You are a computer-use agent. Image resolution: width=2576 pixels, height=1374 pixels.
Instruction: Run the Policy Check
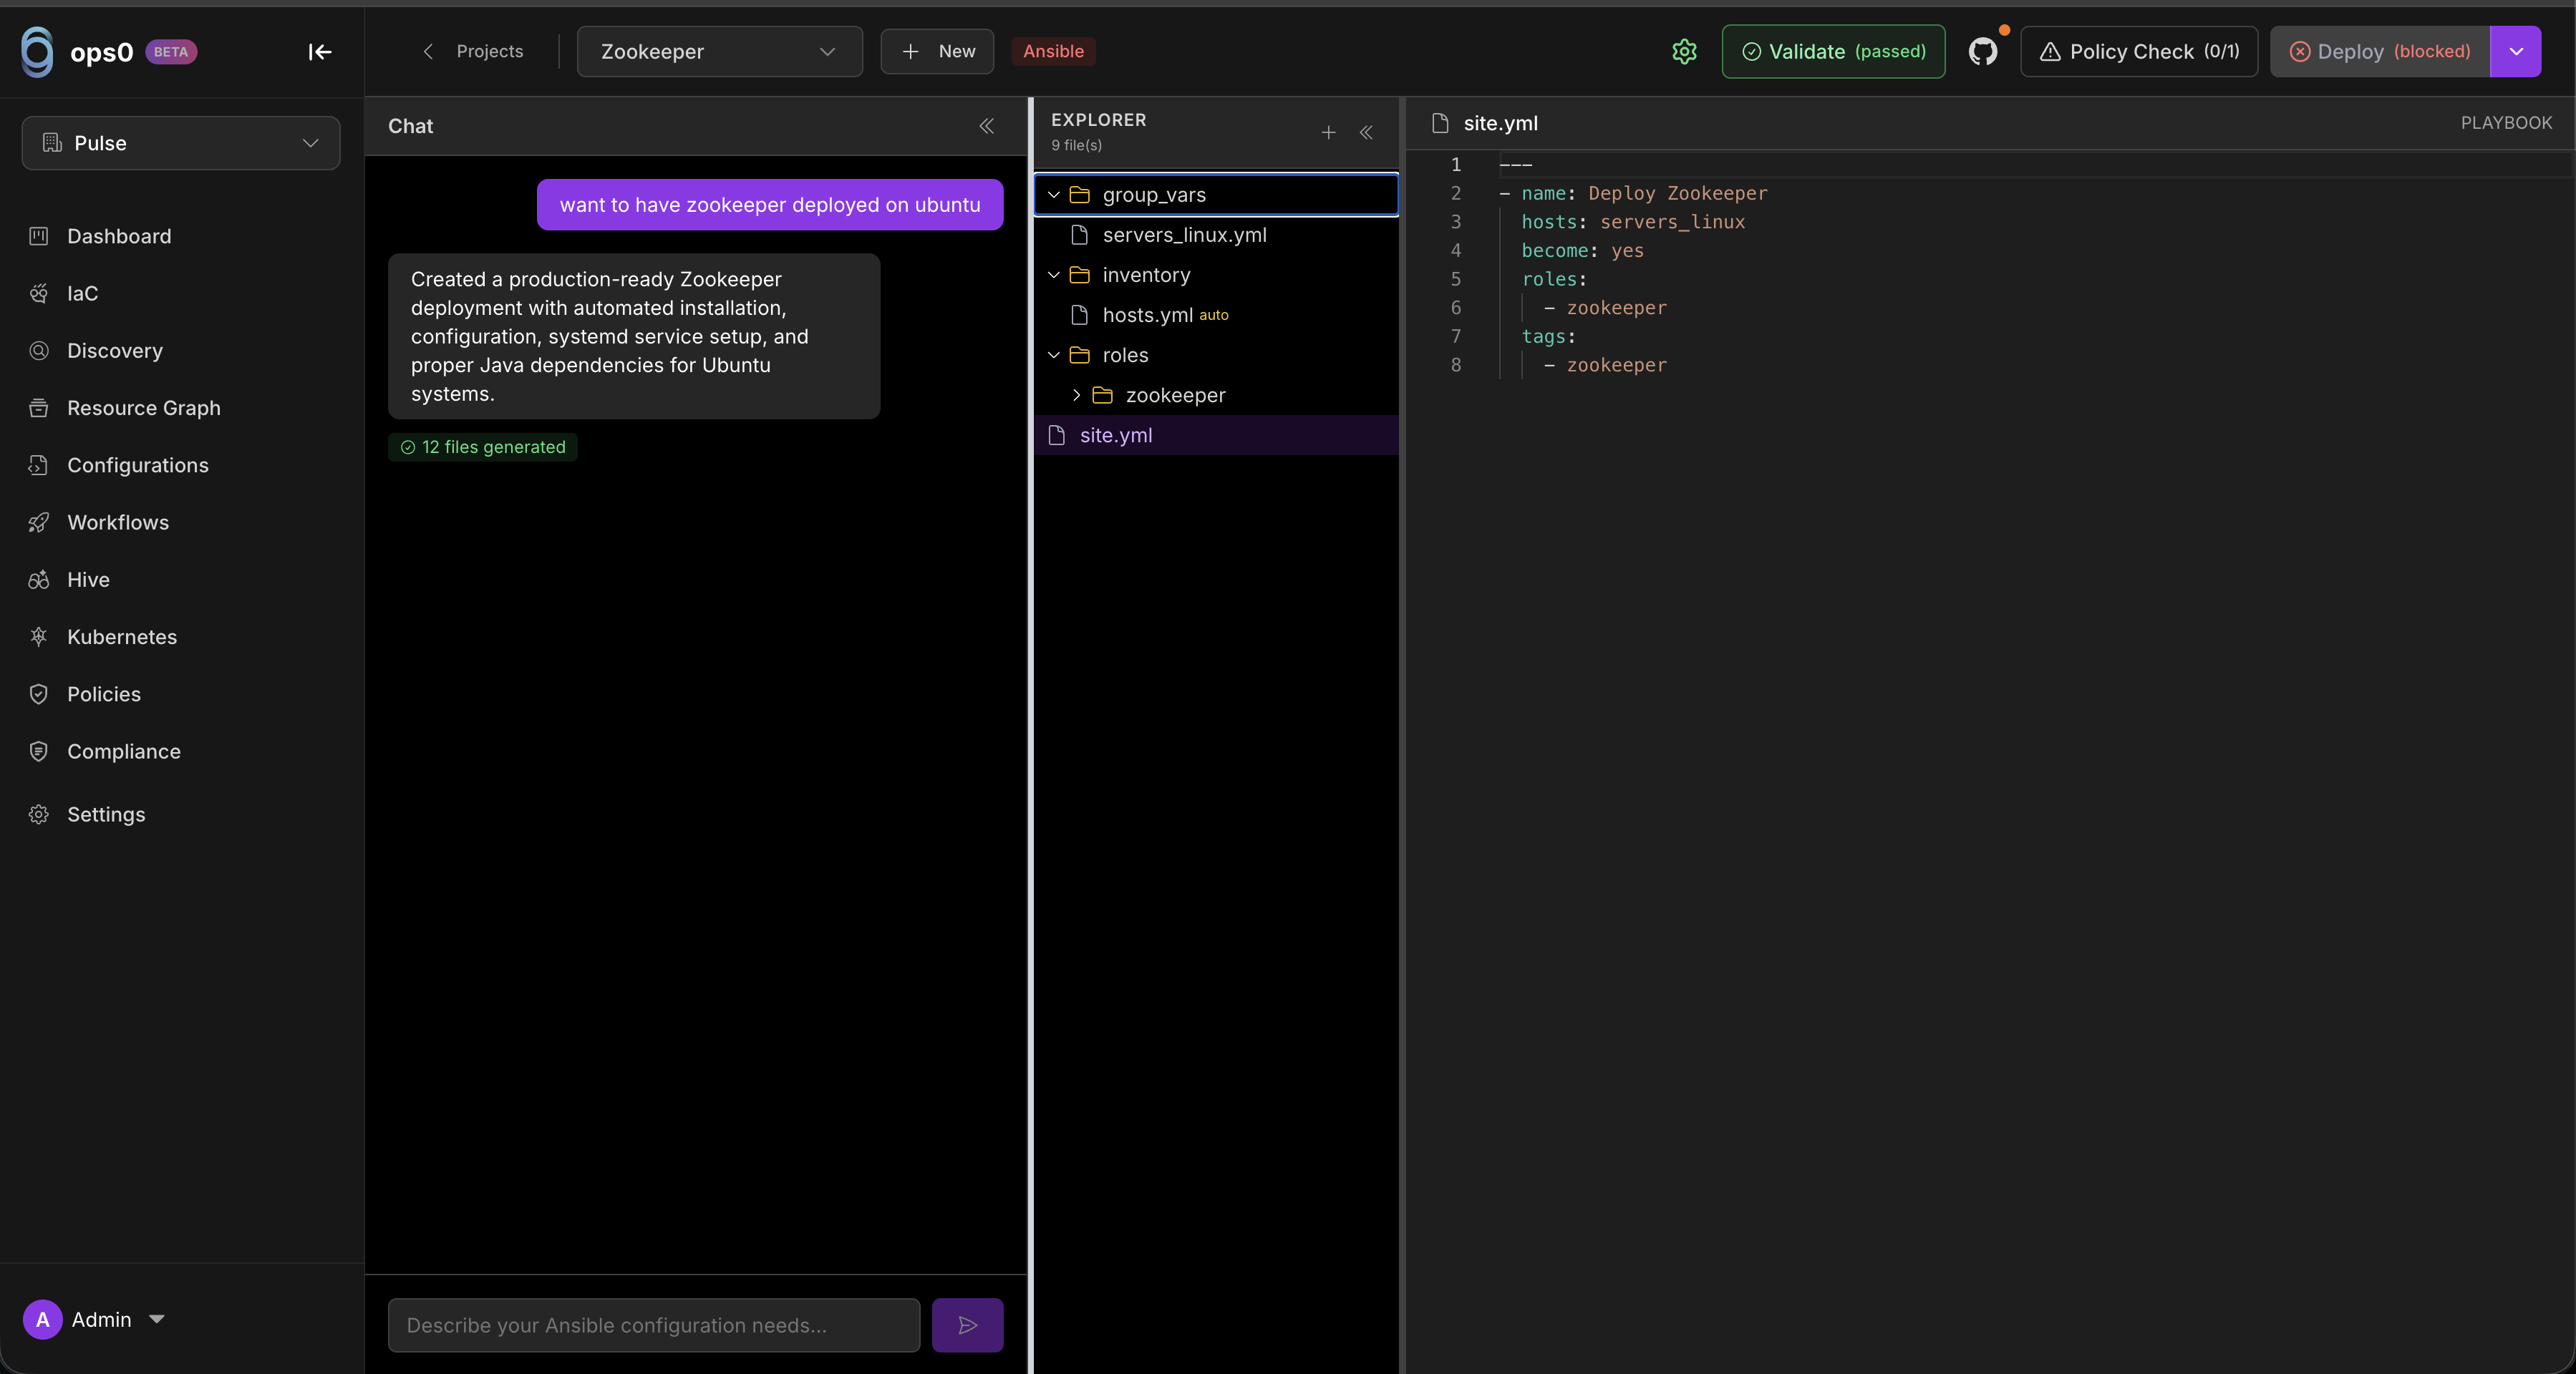(2138, 51)
